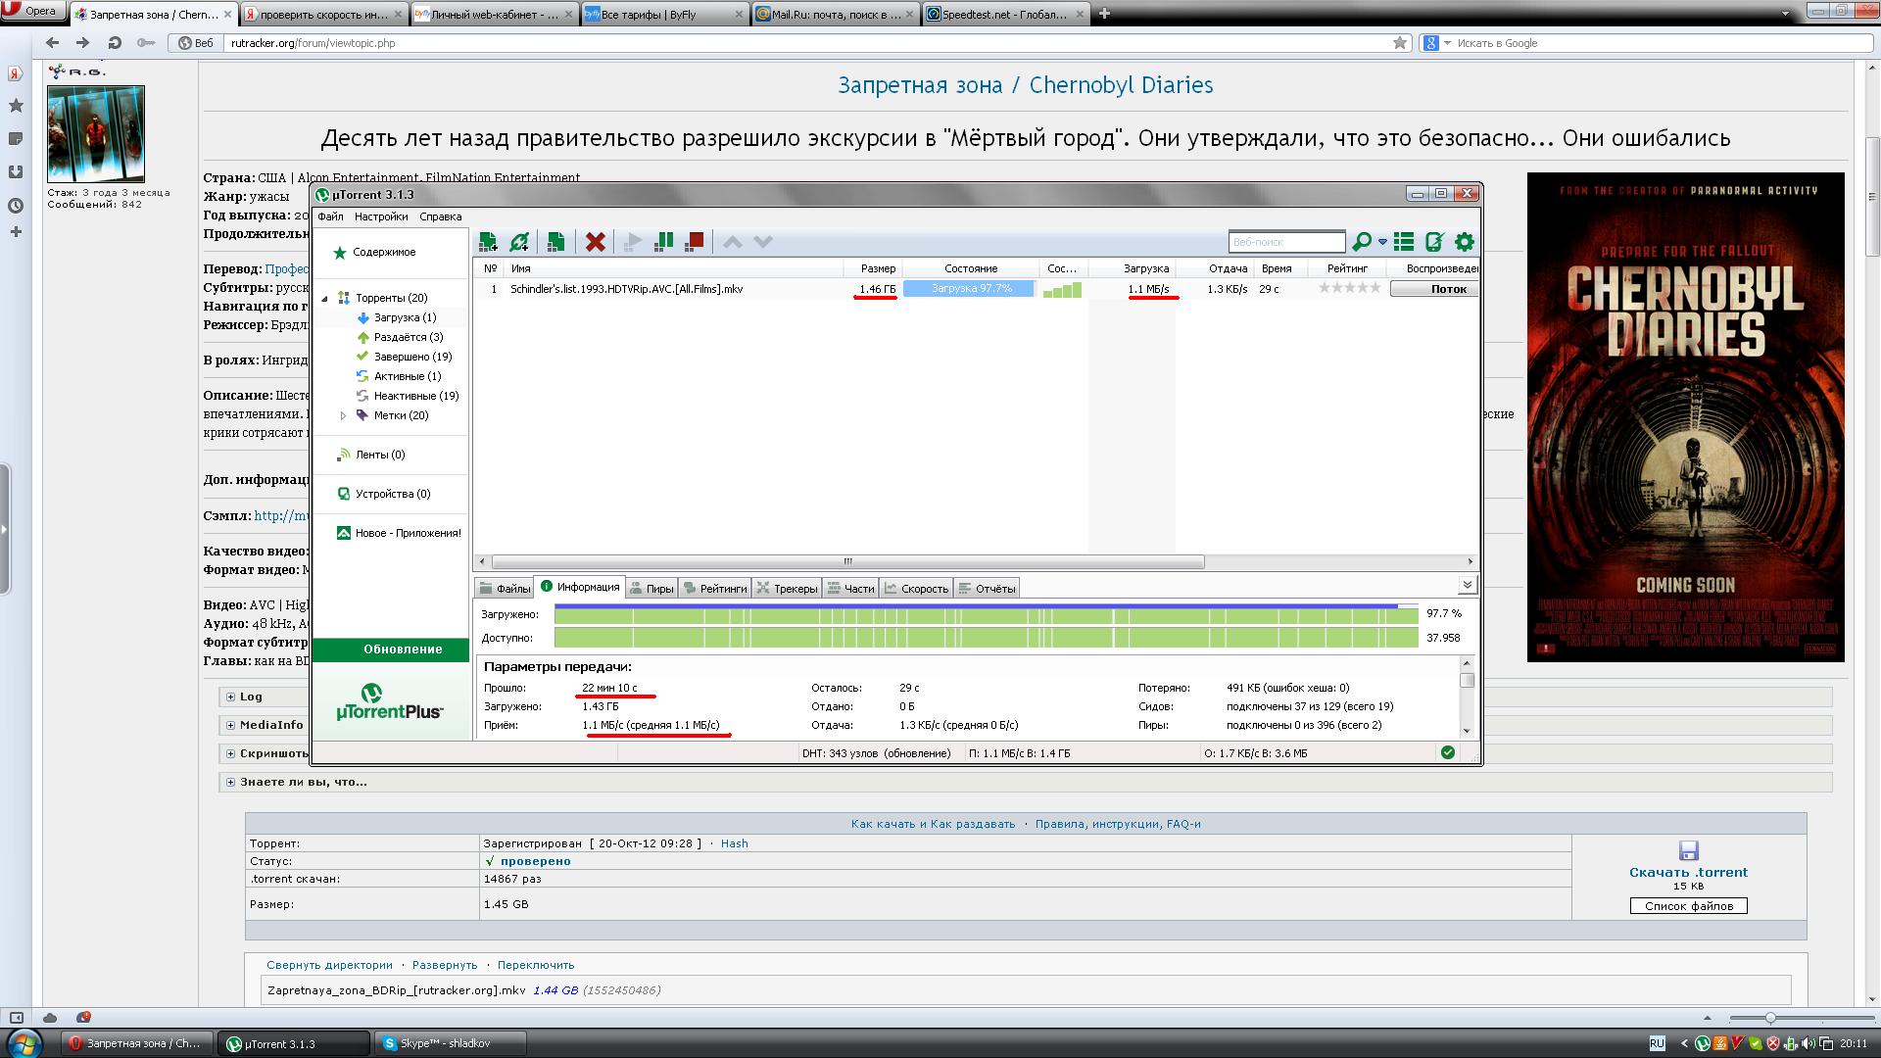Select Ленты (0) feeds item
The image size is (1881, 1058).
coord(379,455)
